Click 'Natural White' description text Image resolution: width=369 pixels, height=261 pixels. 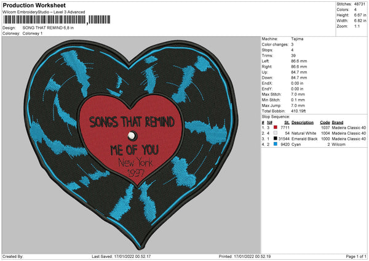point(304,133)
